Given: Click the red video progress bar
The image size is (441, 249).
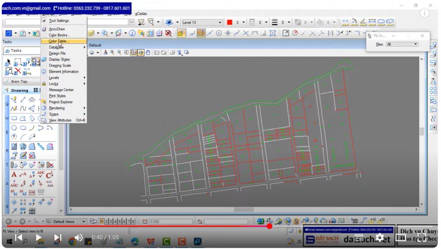Looking at the screenshot, I should tap(132, 226).
